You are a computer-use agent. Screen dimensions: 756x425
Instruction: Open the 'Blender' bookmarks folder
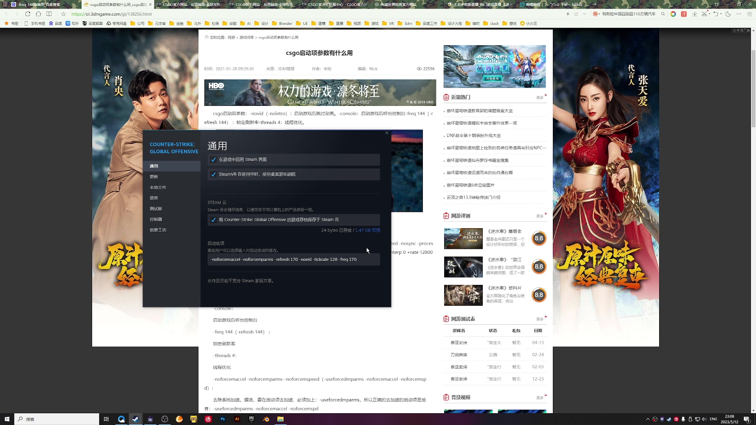click(282, 23)
